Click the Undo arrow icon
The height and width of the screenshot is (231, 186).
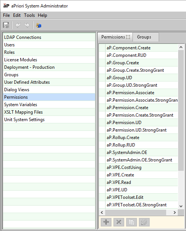(x=18, y=25)
